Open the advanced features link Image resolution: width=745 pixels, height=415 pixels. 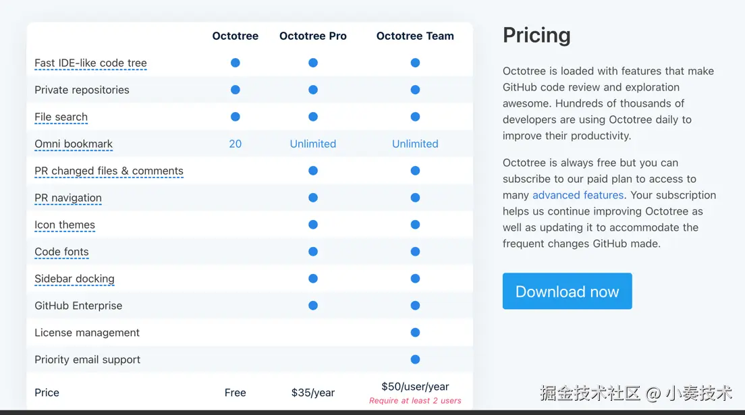pyautogui.click(x=578, y=195)
